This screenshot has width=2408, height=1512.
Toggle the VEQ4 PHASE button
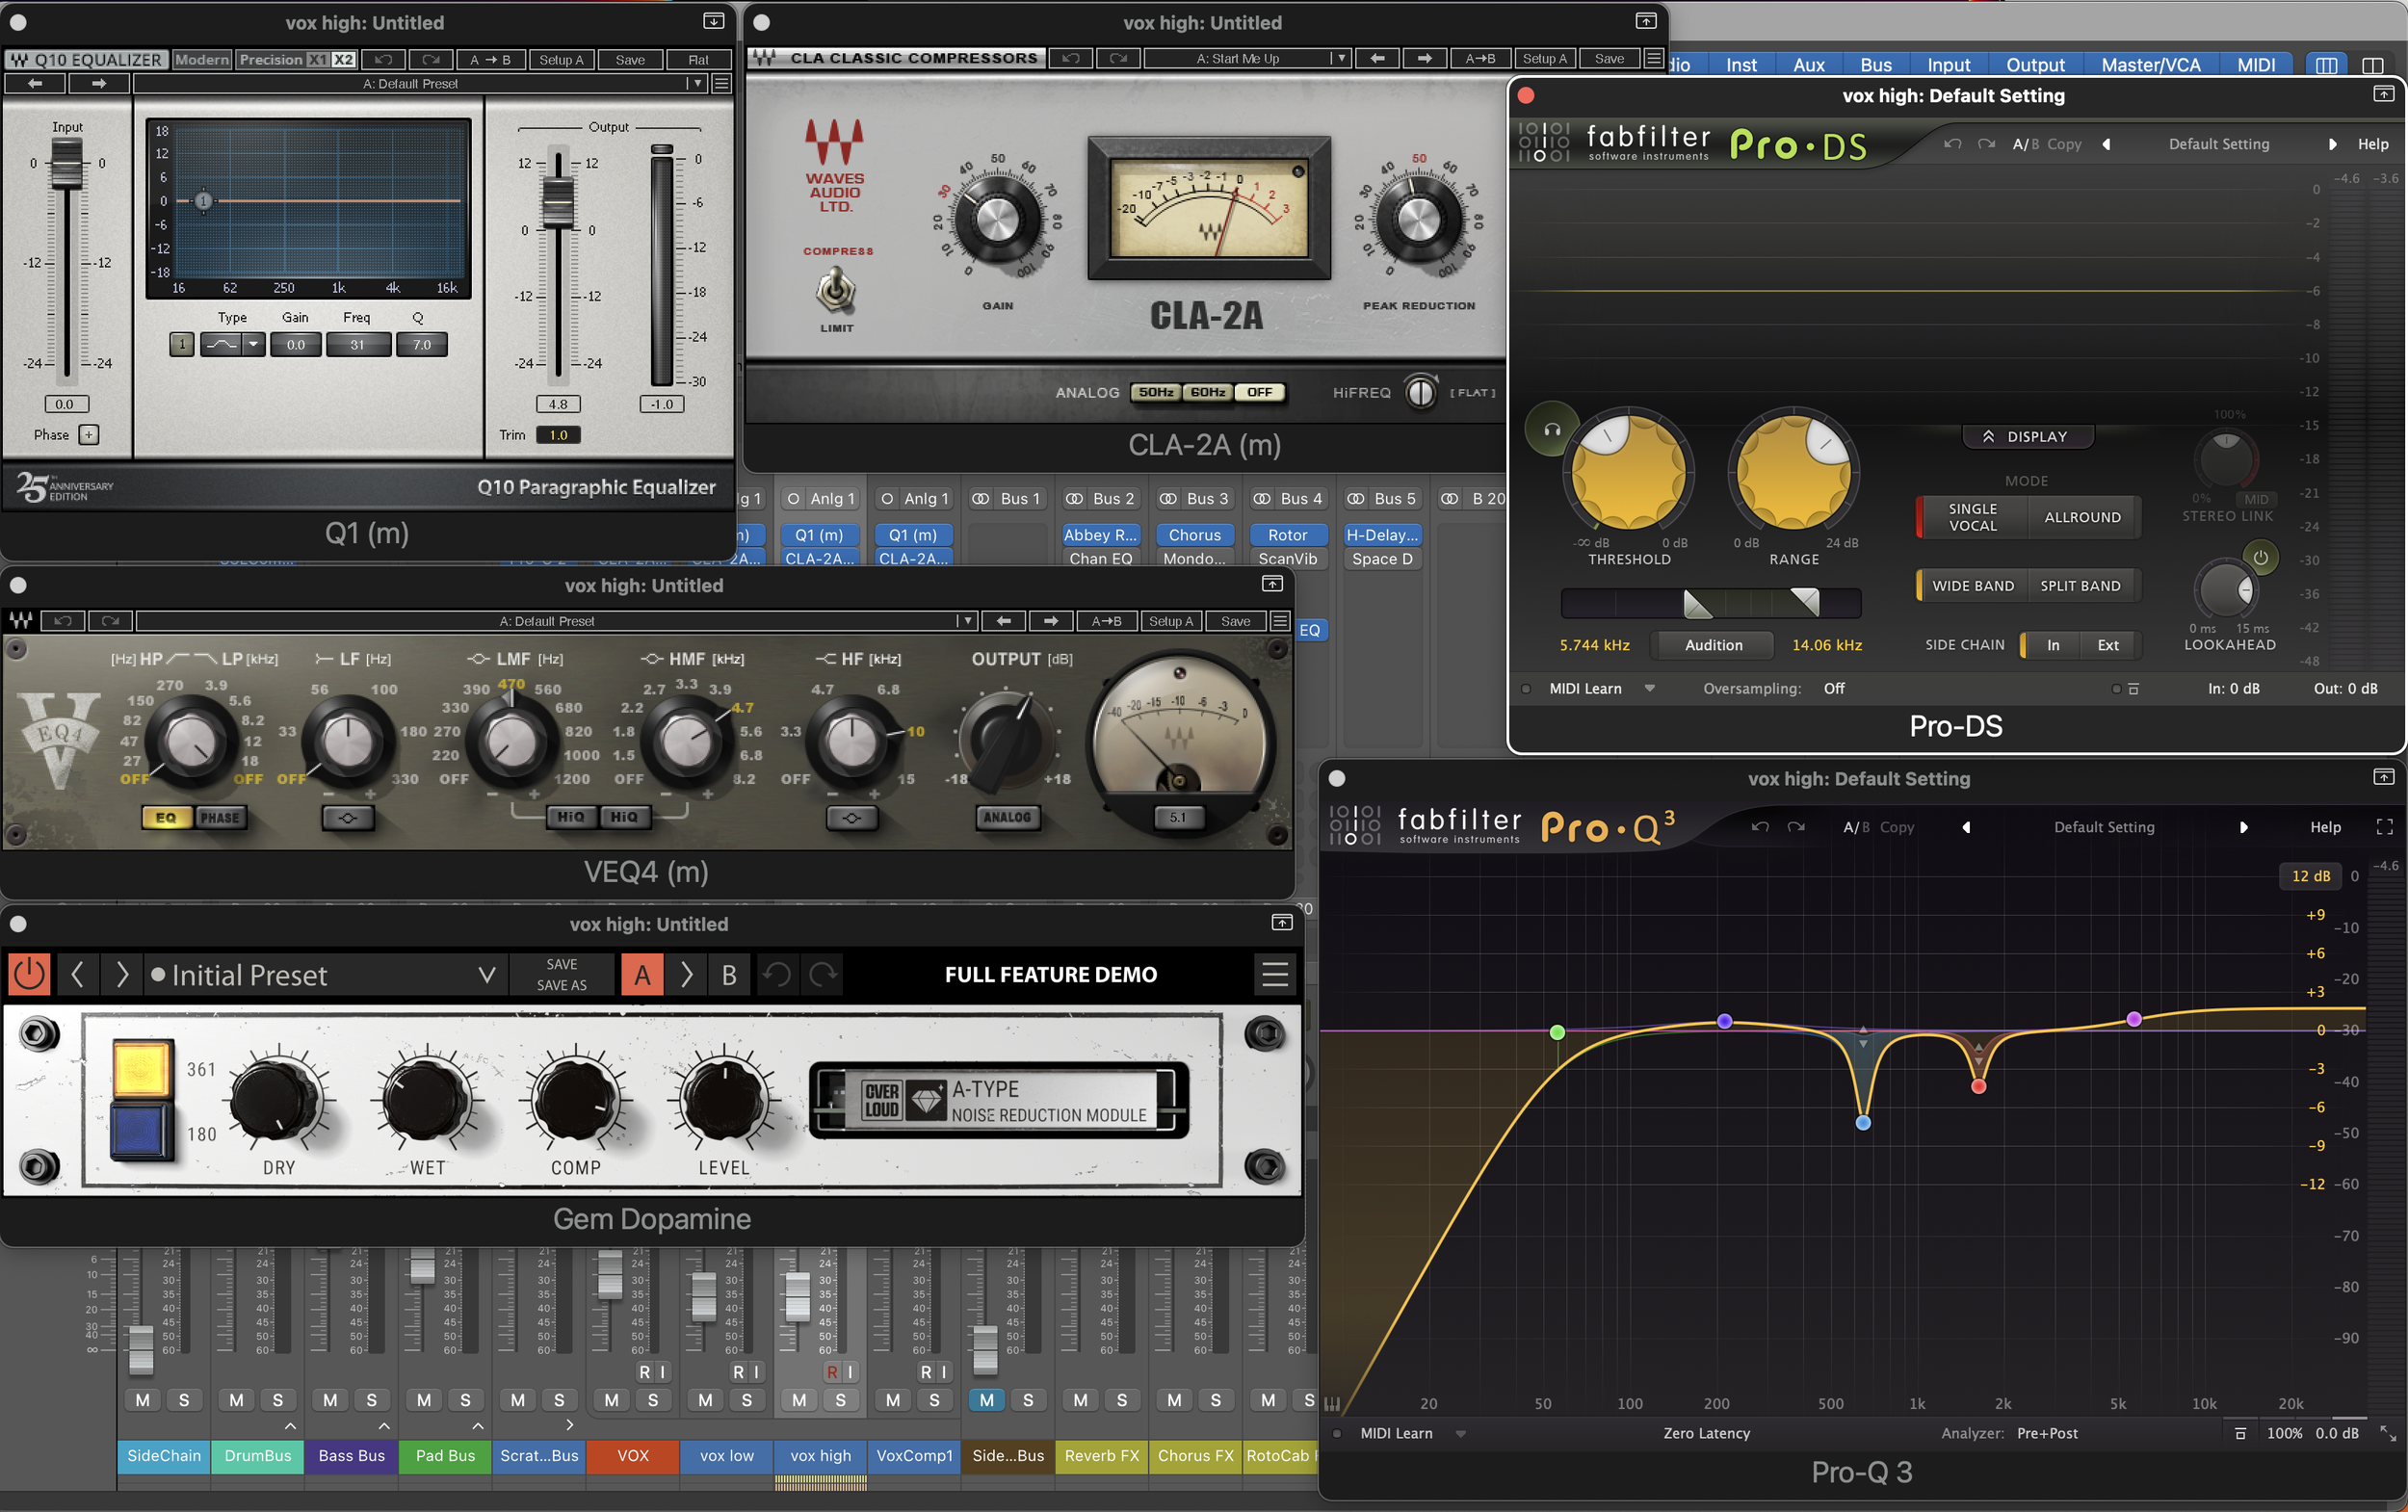click(x=220, y=818)
